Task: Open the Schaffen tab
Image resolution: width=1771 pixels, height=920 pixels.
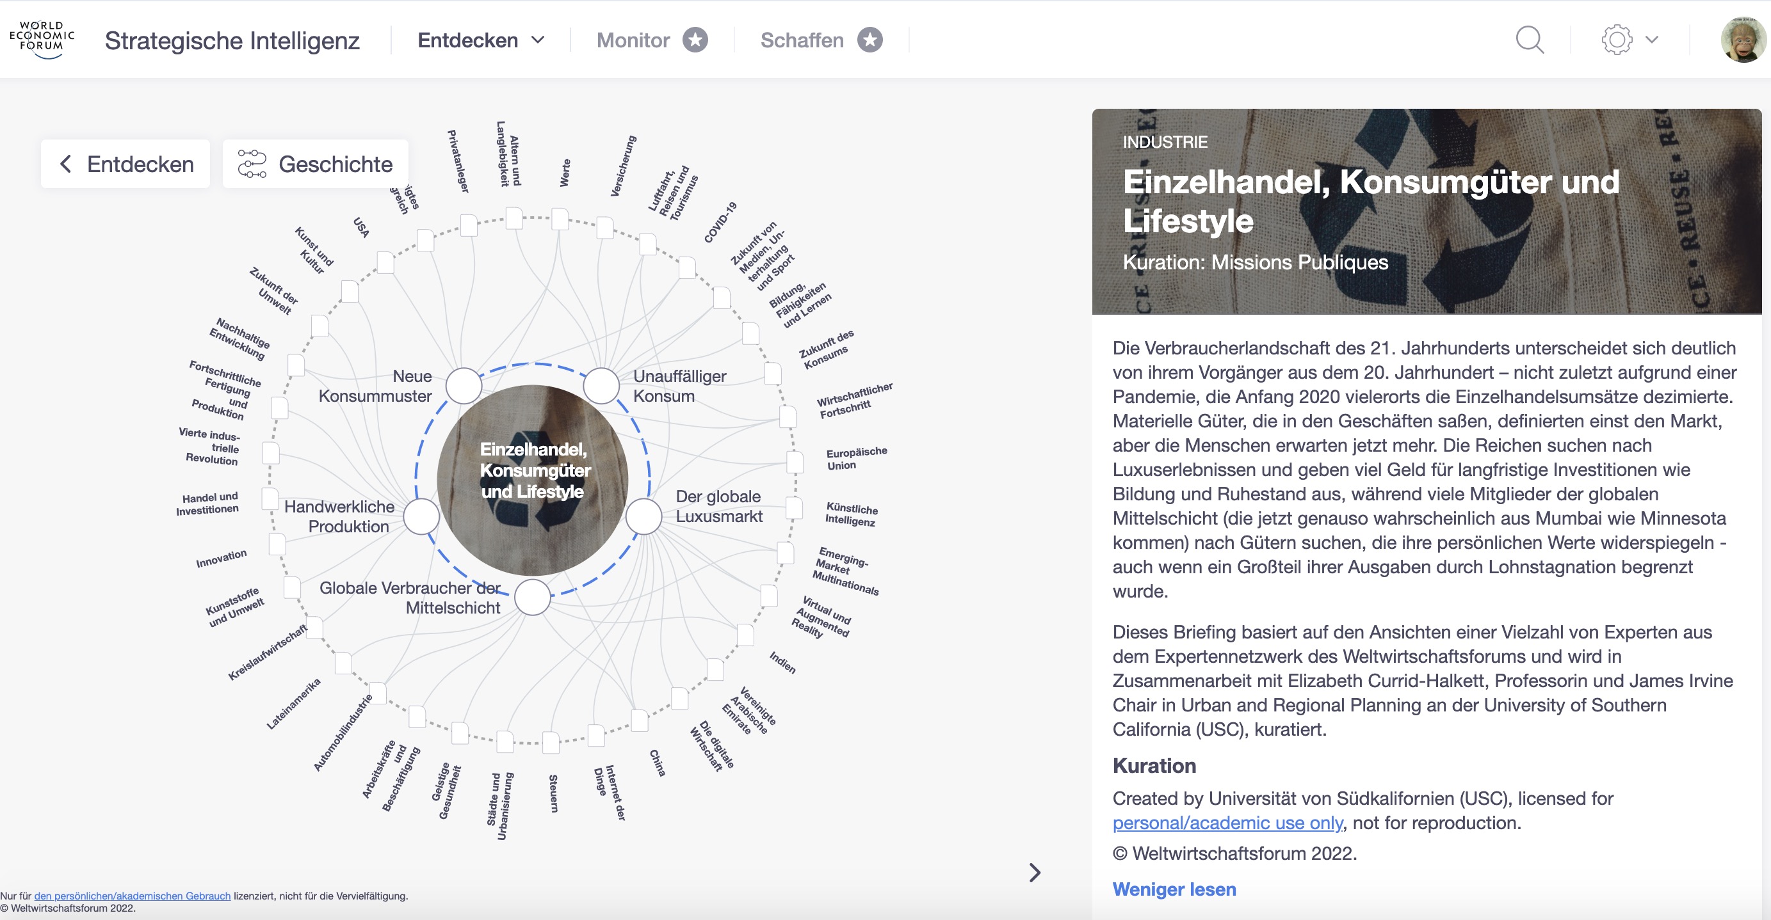Action: point(802,40)
